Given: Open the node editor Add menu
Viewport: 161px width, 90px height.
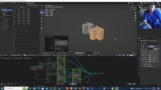Looking at the screenshot, I should [x=12, y=84].
